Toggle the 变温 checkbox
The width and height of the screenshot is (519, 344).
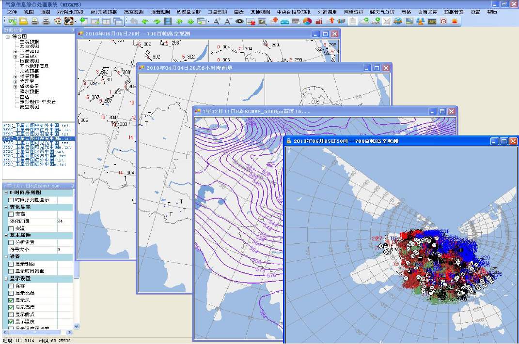tap(11, 229)
